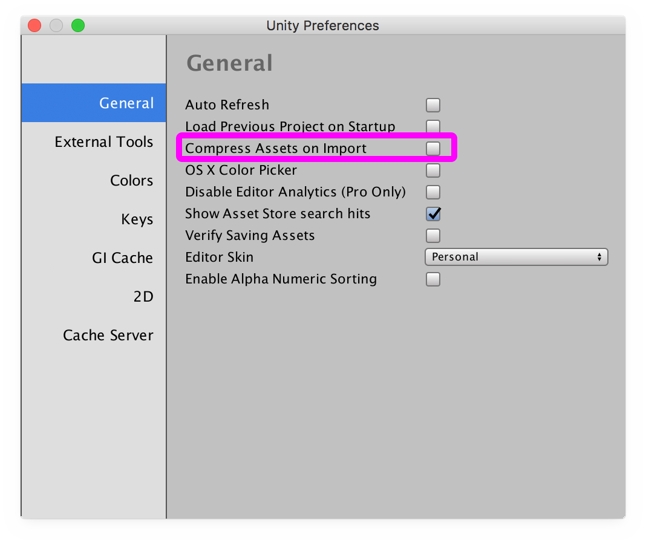
Task: Check Compress Assets on Import
Action: tap(433, 148)
